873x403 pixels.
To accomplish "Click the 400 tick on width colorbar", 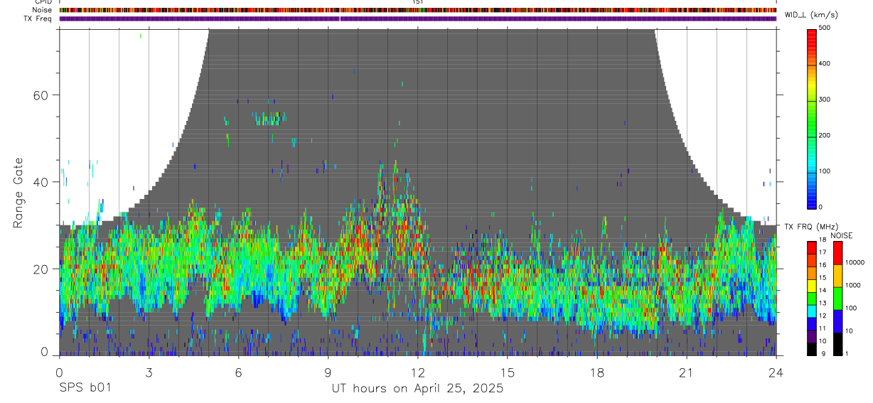I will pyautogui.click(x=826, y=64).
